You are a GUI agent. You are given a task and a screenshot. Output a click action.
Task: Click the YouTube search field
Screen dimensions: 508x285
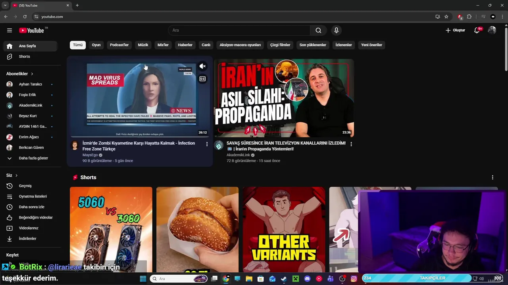click(x=239, y=30)
